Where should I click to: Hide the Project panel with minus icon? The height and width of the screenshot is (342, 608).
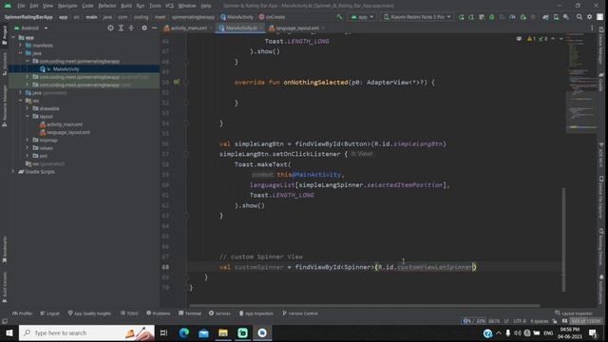(154, 28)
